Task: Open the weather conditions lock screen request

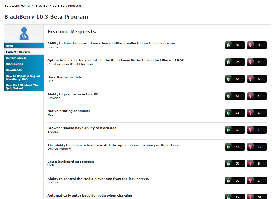Action: point(112,44)
